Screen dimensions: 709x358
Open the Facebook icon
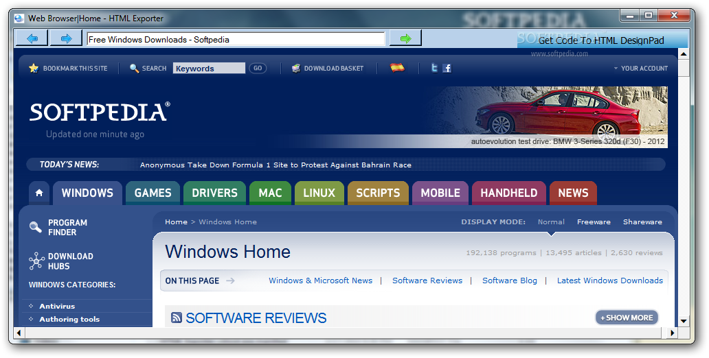[447, 68]
